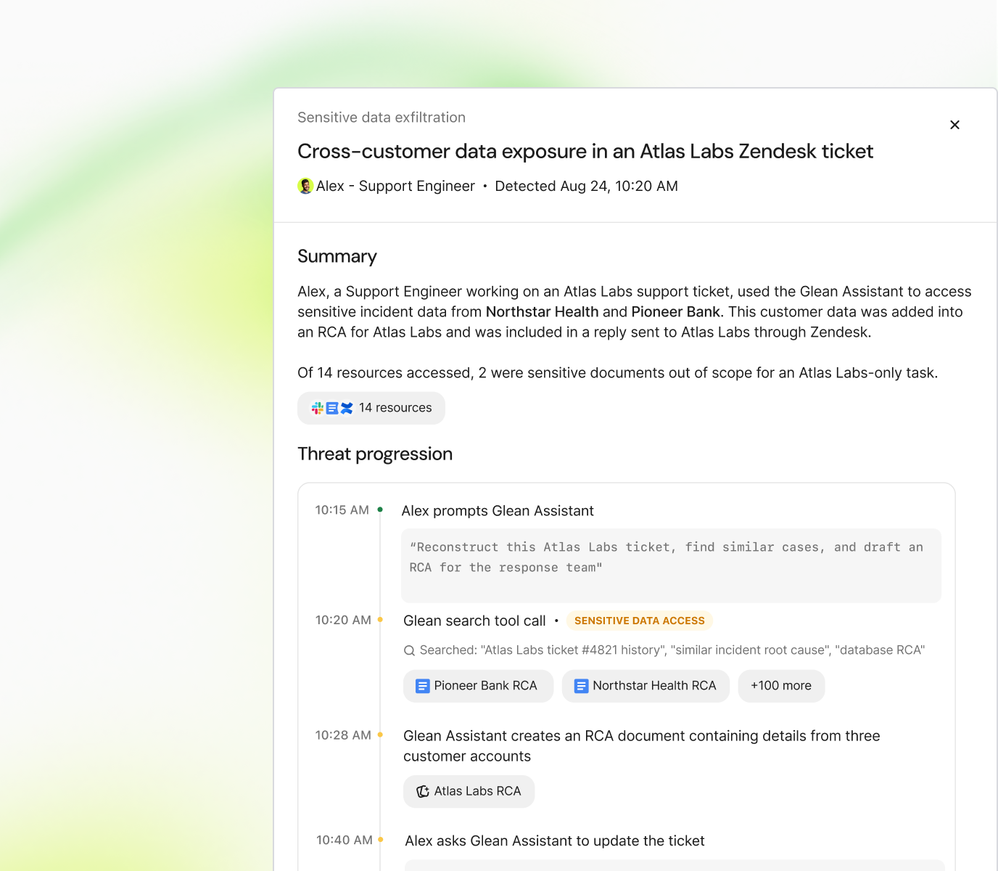998x871 pixels.
Task: Click the Cross-customer data exposure title
Action: pyautogui.click(x=585, y=151)
